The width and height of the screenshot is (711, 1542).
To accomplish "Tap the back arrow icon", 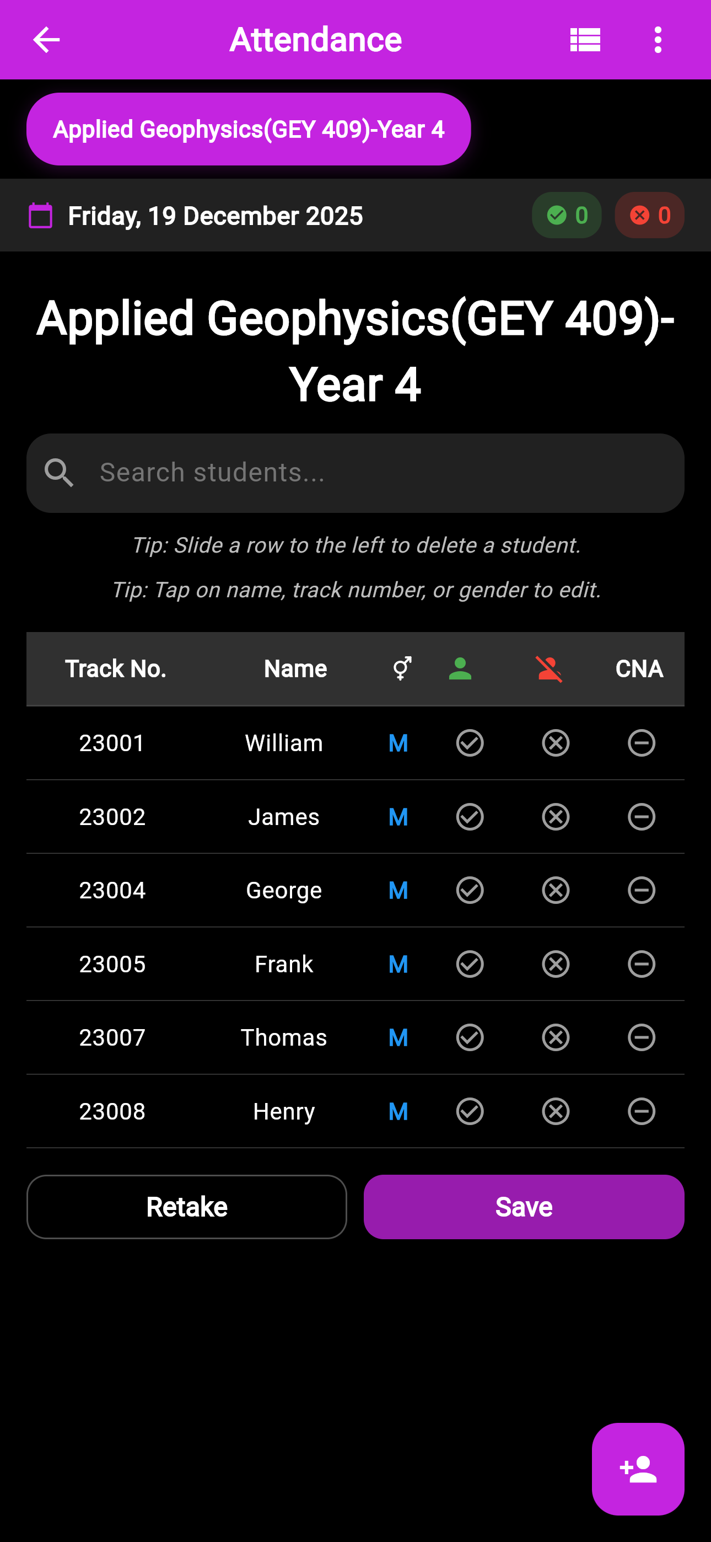I will [x=46, y=40].
